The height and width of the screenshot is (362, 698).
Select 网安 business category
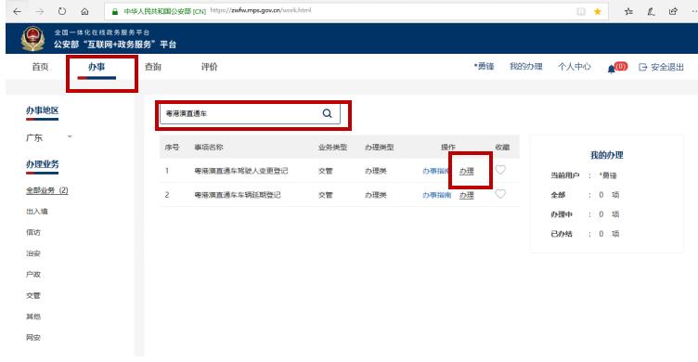coord(33,338)
